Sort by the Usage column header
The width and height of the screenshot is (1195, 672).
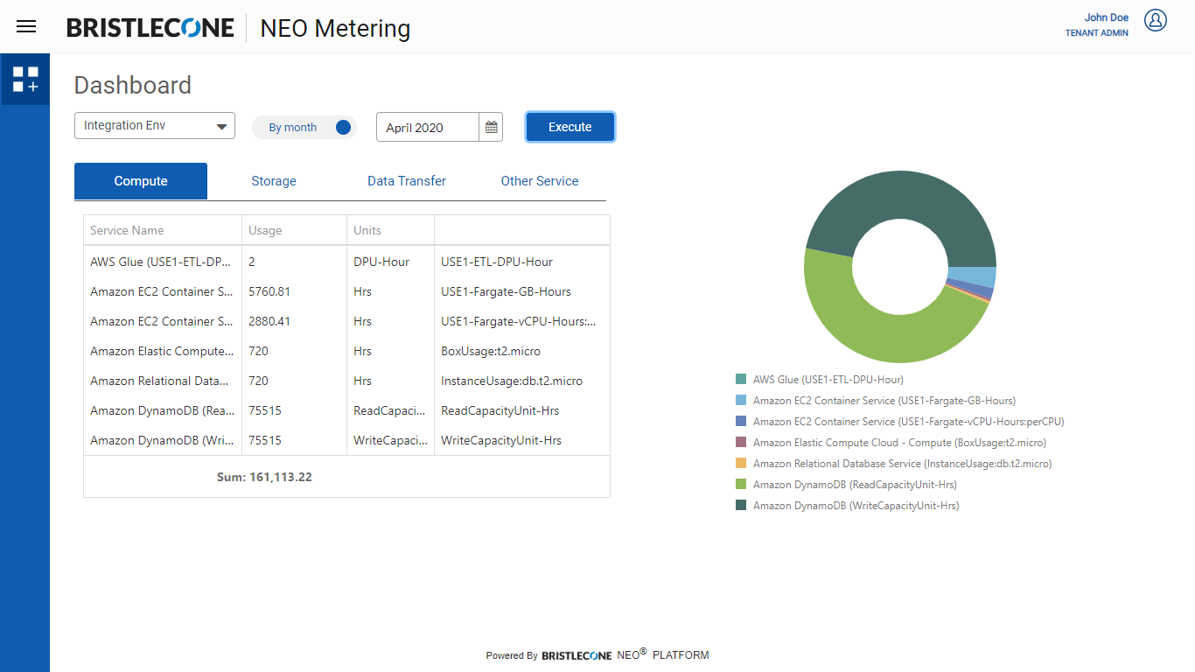click(x=265, y=230)
